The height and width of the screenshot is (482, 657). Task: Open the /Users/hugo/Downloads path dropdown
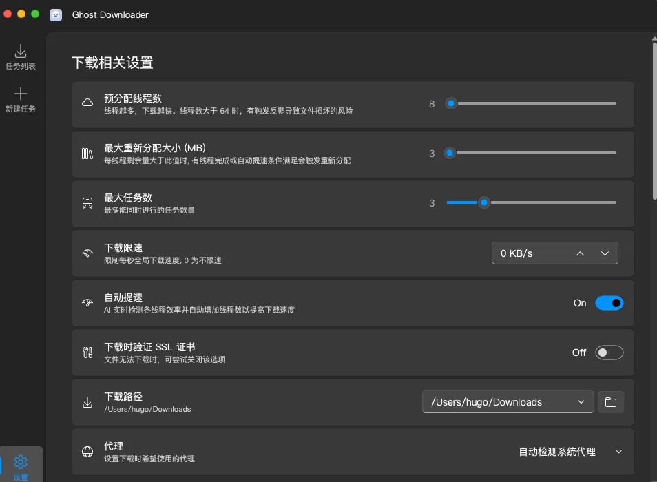tap(508, 402)
